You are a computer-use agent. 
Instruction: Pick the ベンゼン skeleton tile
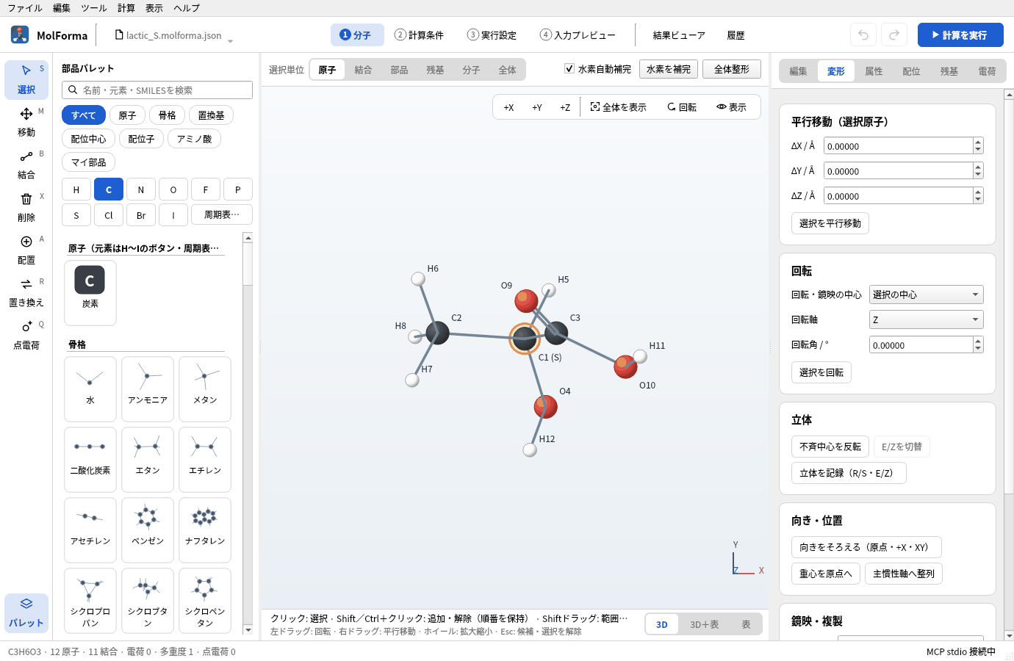point(148,530)
